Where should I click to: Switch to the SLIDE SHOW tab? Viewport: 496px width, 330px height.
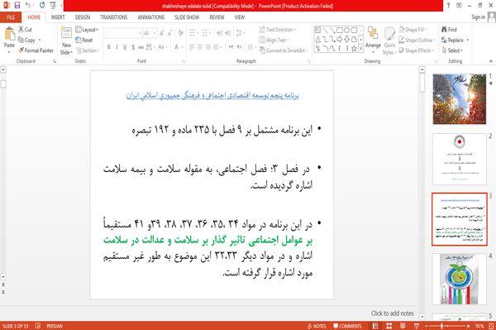click(x=187, y=17)
